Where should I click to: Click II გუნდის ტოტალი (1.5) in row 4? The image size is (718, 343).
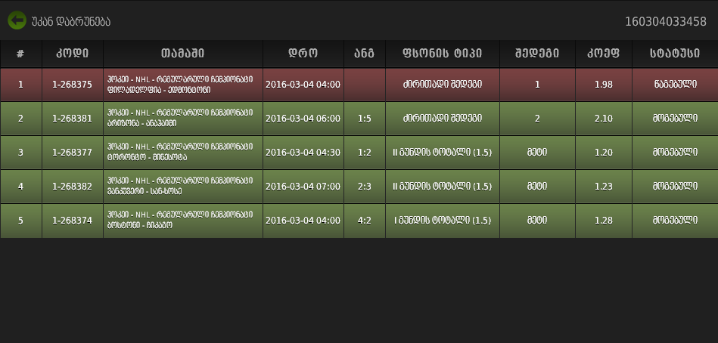(443, 187)
